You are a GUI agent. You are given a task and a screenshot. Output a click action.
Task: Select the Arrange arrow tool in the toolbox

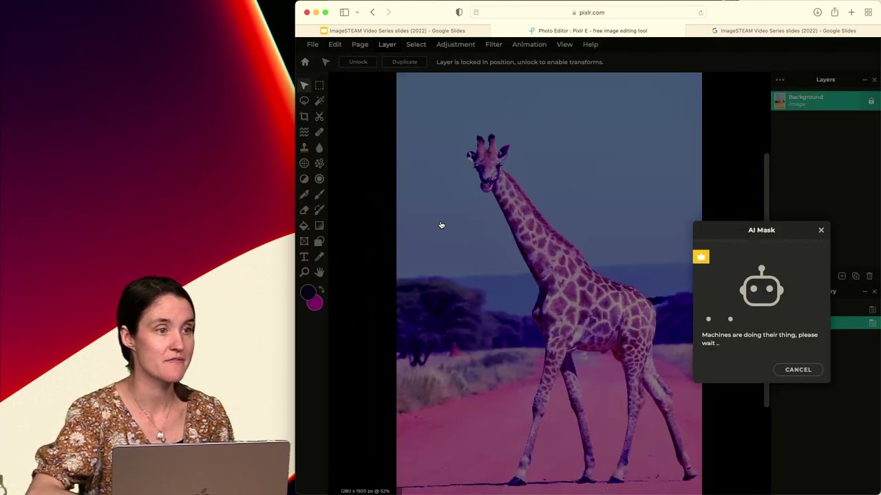(304, 85)
